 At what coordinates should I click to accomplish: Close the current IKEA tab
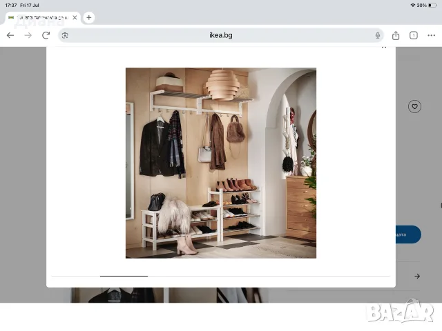[x=75, y=17]
